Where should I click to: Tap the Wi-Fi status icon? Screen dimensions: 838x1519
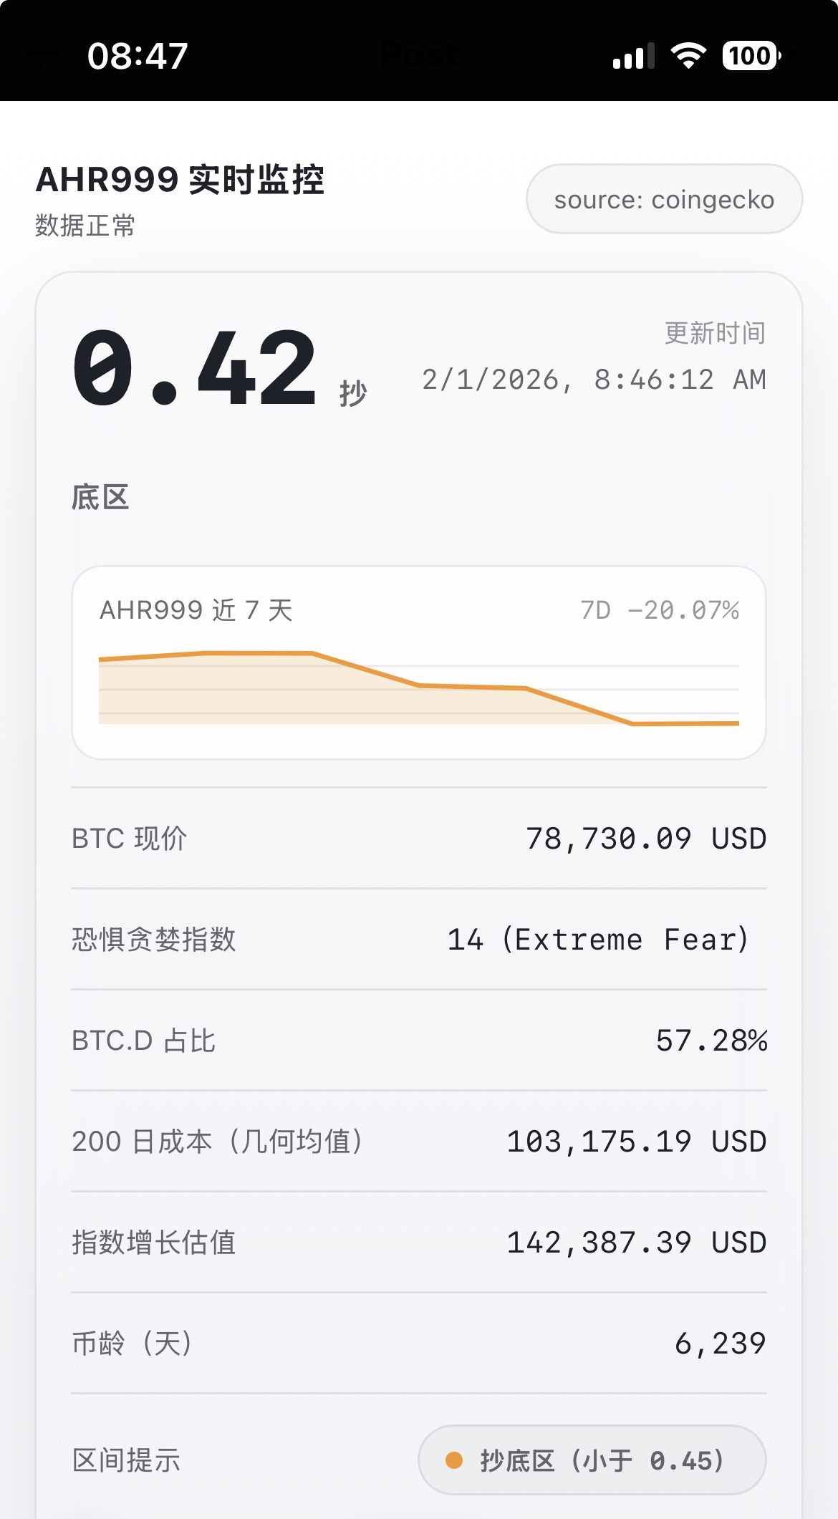point(688,56)
